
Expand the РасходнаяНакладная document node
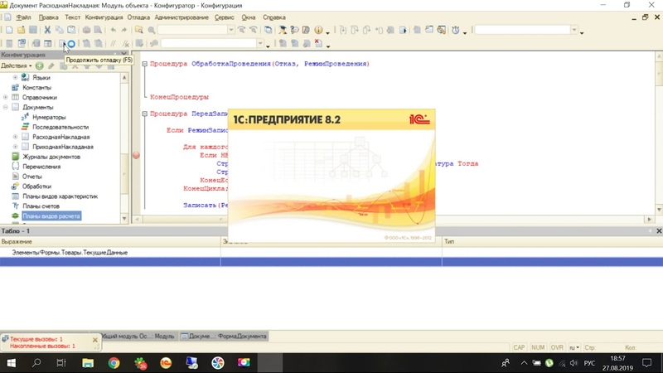coord(15,137)
